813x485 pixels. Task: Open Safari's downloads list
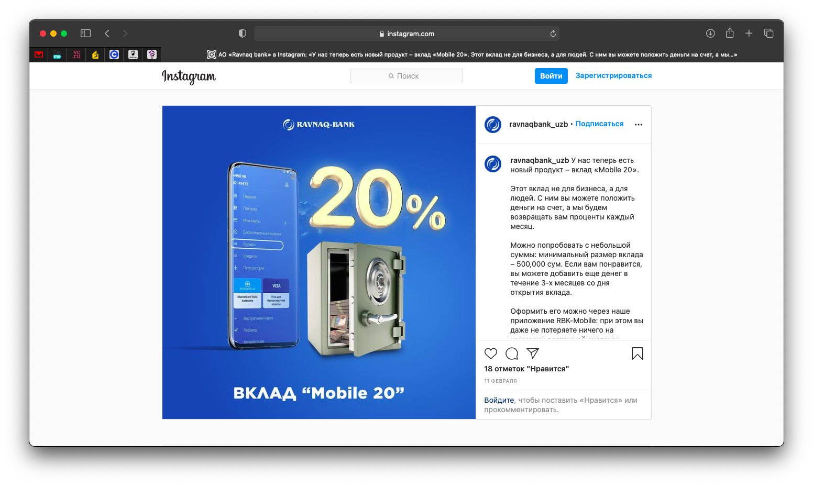[710, 34]
